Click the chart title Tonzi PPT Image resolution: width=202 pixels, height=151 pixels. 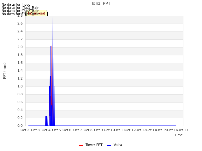point(101,3)
